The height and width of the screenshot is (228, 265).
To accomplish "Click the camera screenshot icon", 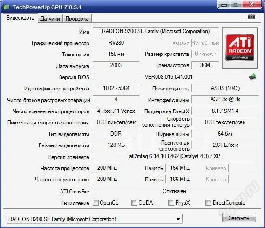I will click(251, 17).
